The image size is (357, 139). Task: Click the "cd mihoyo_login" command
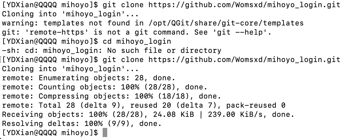pos(137,41)
